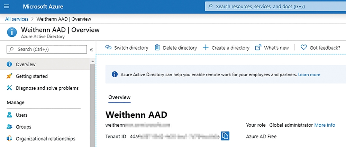Click the rocket icon for Getting started
The width and height of the screenshot is (346, 147).
9,76
